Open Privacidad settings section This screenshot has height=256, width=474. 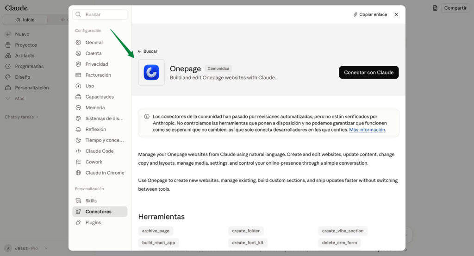100,64
